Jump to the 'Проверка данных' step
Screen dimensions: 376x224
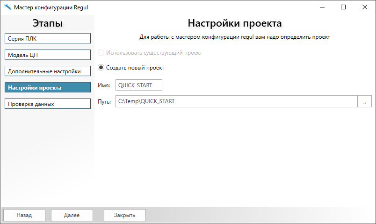pyautogui.click(x=47, y=104)
